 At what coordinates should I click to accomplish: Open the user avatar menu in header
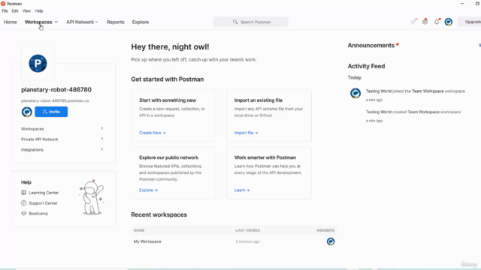point(449,22)
